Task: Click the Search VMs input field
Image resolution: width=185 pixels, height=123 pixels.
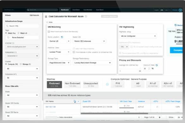Action: click(22, 26)
